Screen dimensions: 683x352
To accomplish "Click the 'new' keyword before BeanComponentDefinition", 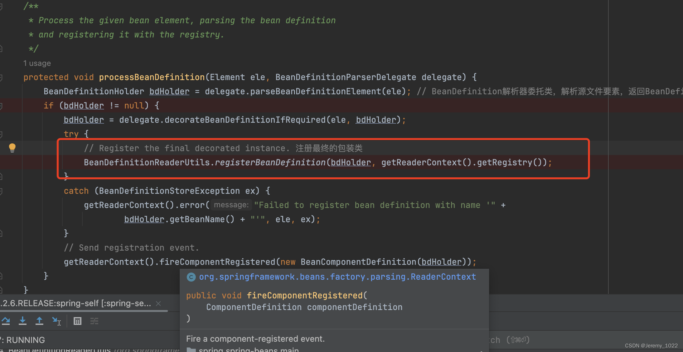I will 288,262.
